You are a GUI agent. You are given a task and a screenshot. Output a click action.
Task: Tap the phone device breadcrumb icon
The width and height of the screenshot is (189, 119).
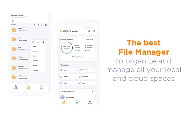click(13, 21)
